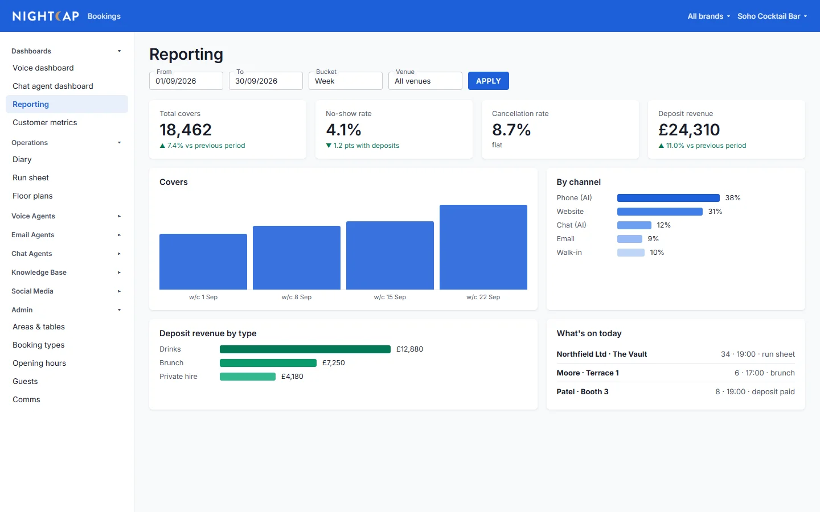Click the Nightcap logo

(x=46, y=16)
